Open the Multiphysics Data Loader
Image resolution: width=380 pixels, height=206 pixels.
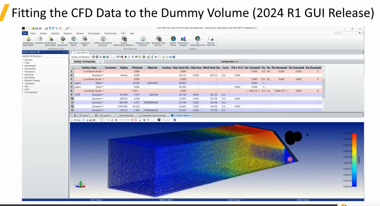pyautogui.click(x=50, y=41)
